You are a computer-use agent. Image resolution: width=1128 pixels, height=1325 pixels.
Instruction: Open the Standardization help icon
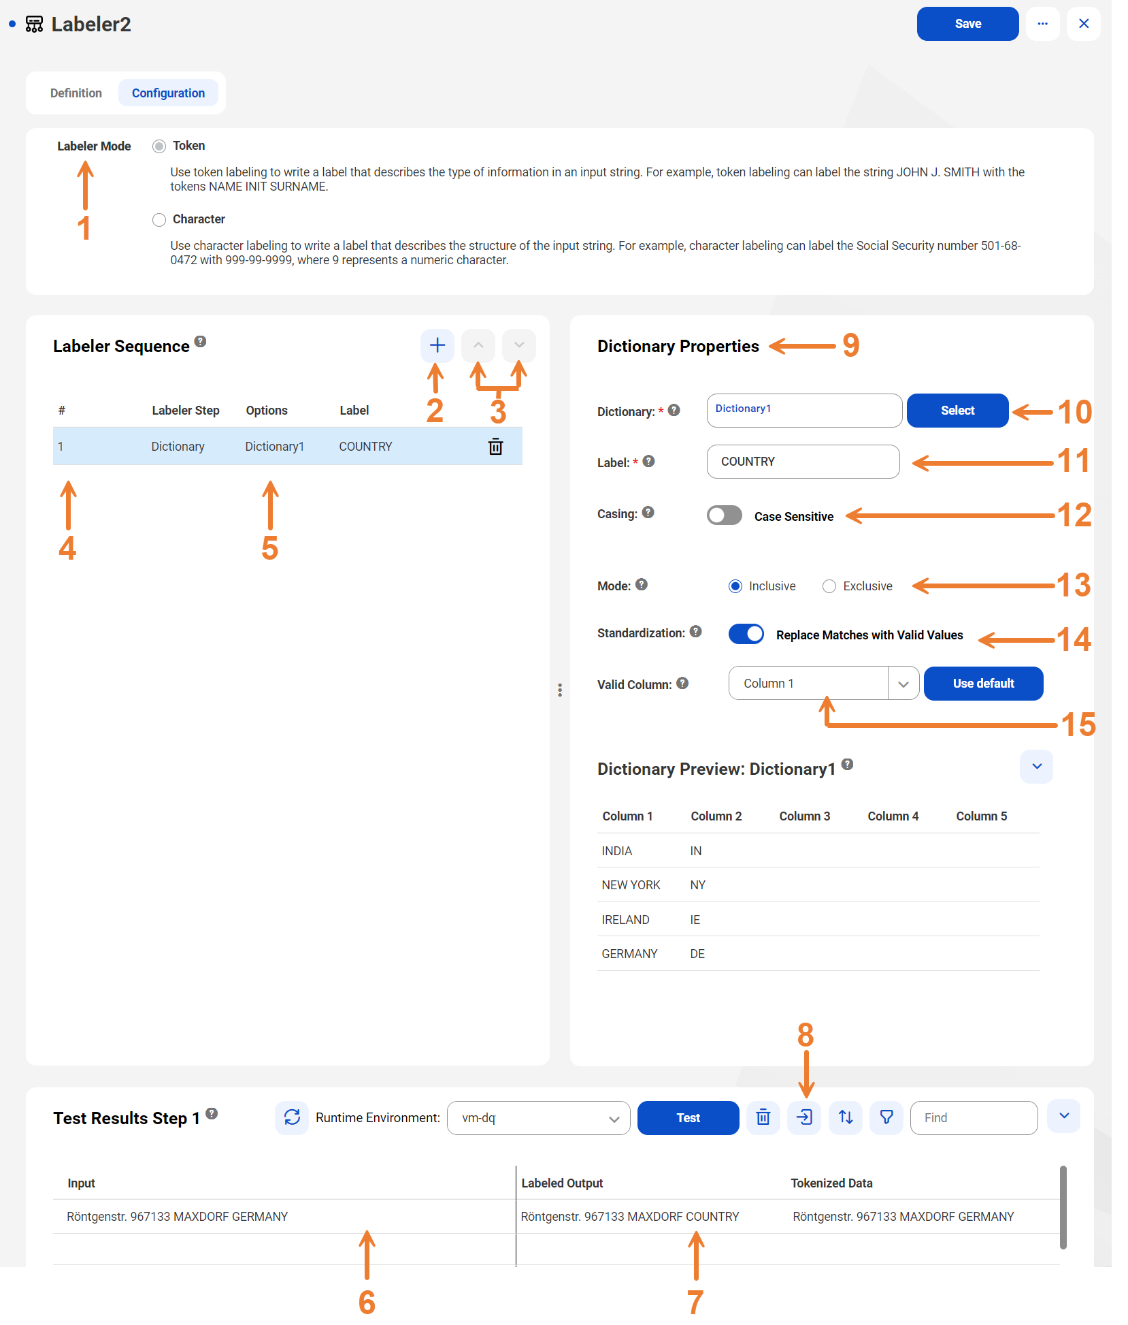[695, 631]
